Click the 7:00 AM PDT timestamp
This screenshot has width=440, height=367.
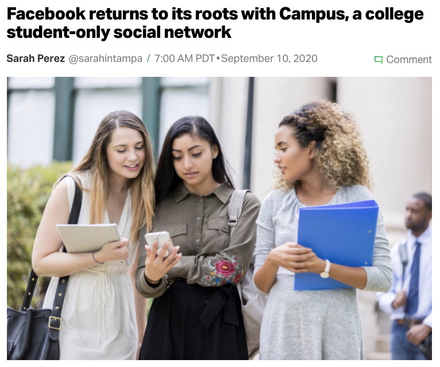[184, 58]
